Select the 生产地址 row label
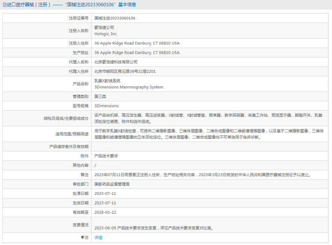Image resolution: width=332 pixels, height=245 pixels. point(80,53)
